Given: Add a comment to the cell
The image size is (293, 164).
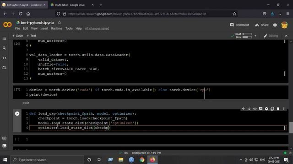Looking at the screenshot, I should point(260,109).
